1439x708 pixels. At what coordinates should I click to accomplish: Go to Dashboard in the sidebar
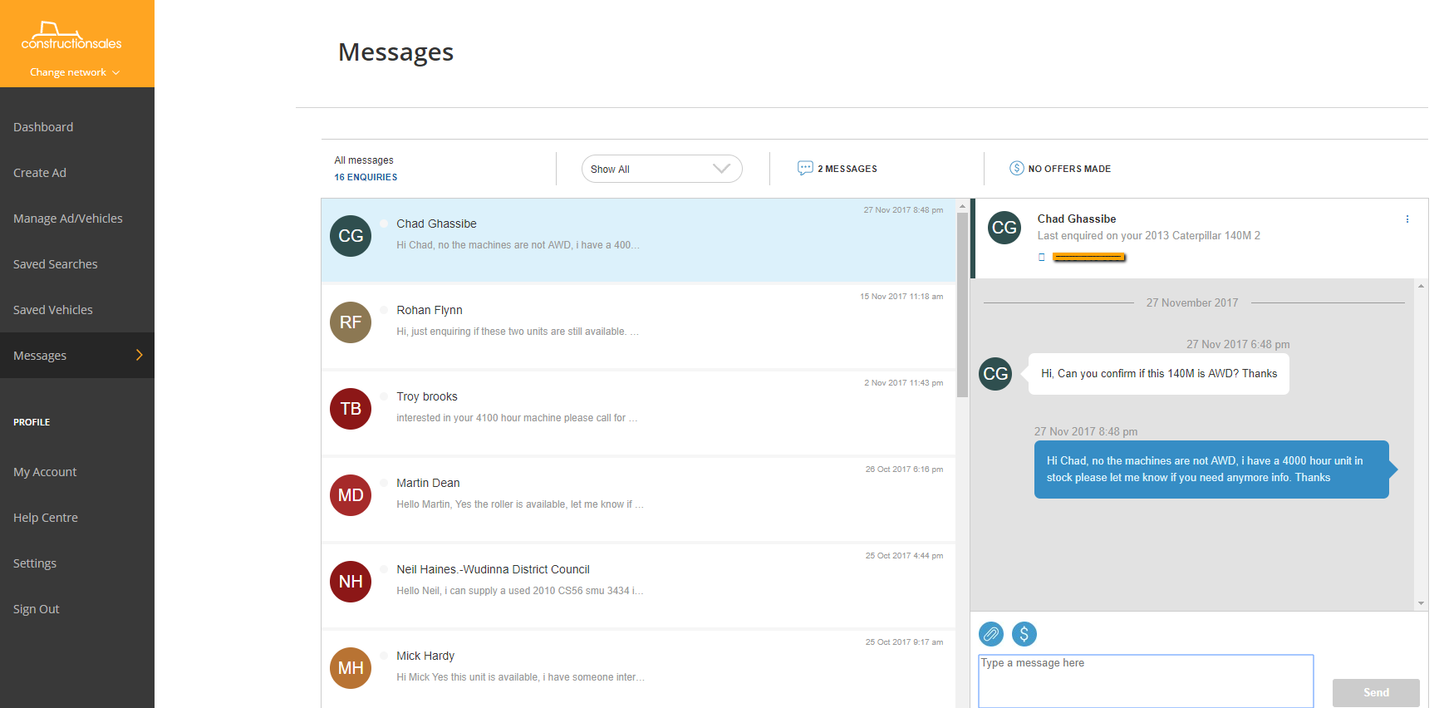(43, 127)
